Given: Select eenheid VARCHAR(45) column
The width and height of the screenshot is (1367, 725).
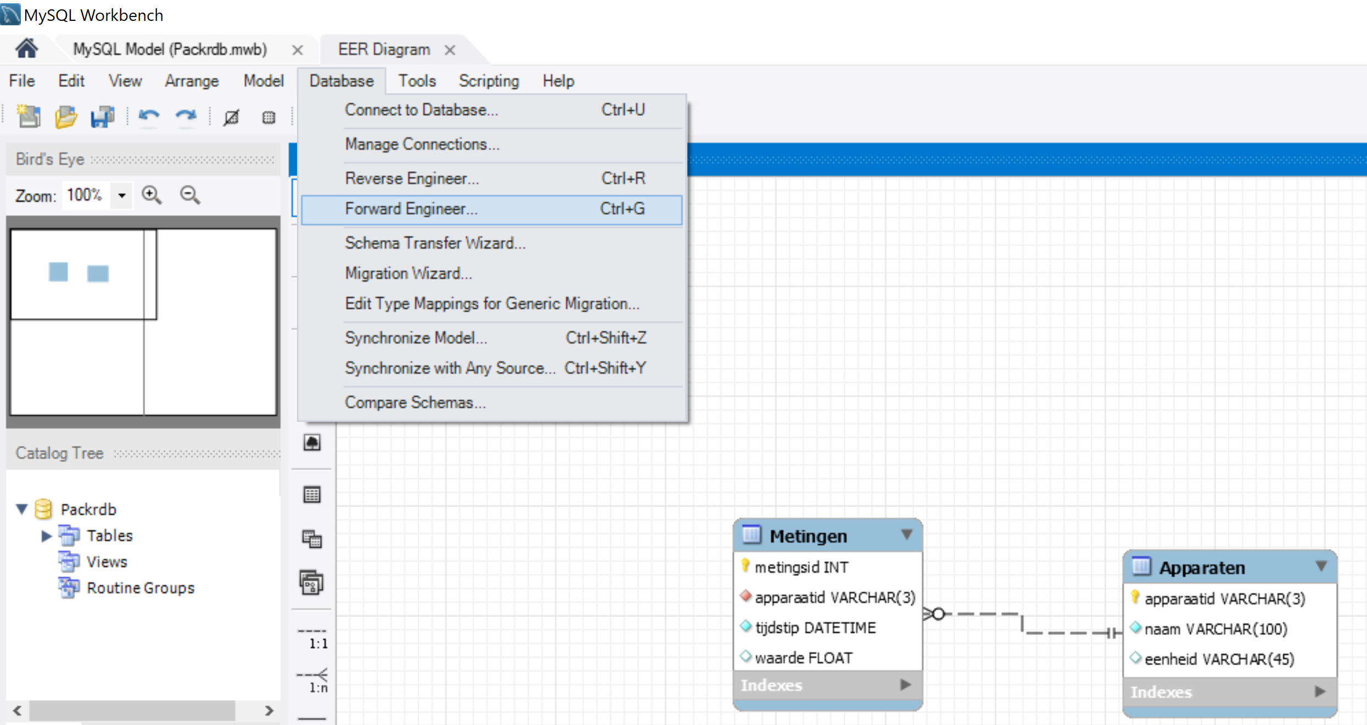Looking at the screenshot, I should click(x=1230, y=659).
